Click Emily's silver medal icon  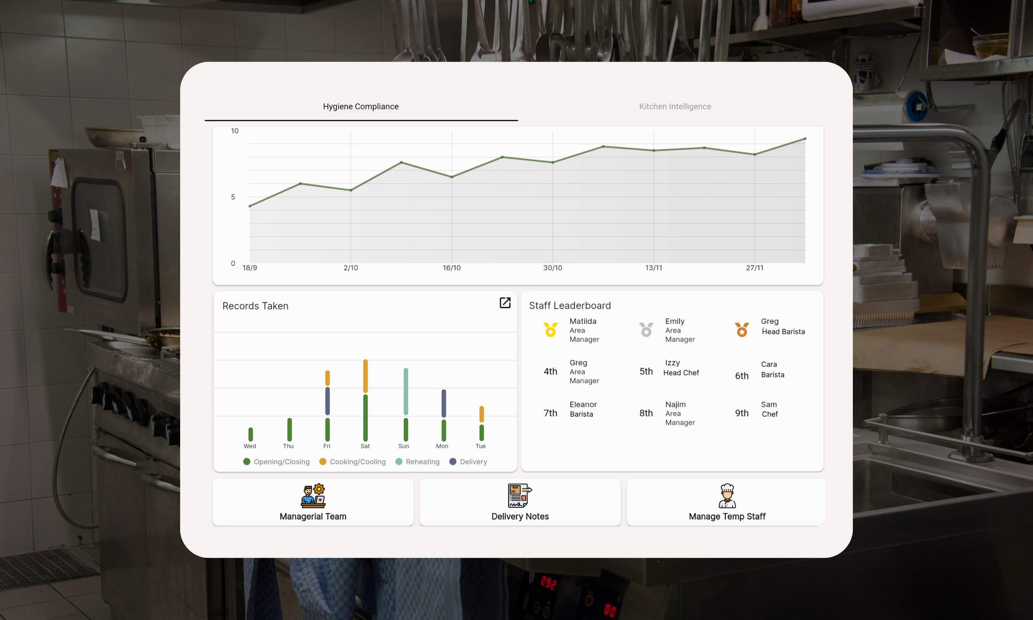click(x=646, y=330)
